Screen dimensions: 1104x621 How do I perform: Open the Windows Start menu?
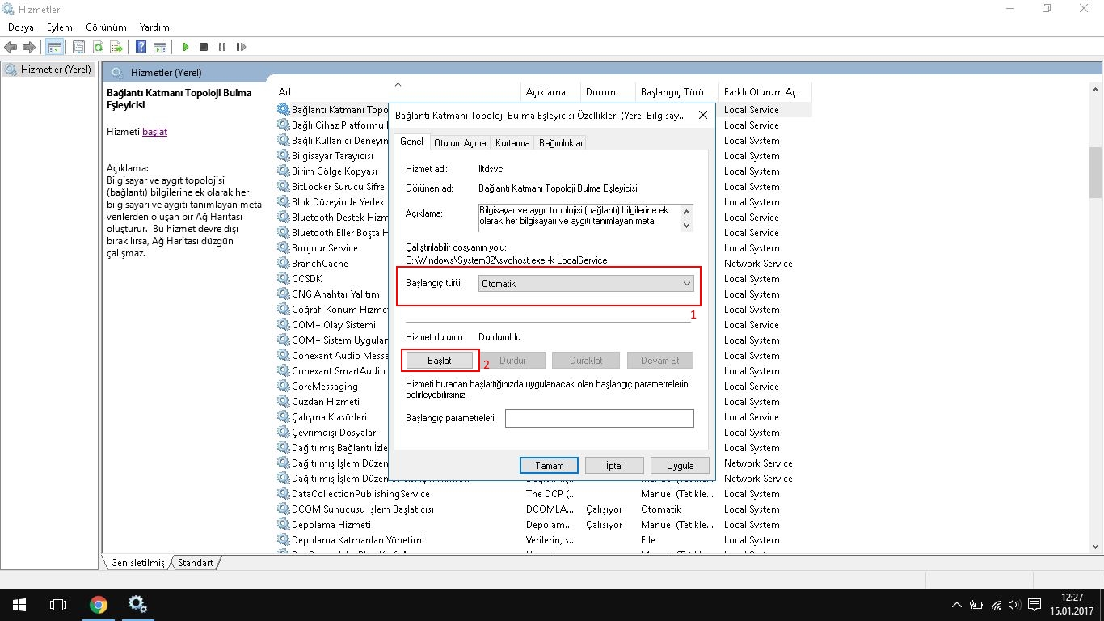[x=19, y=604]
